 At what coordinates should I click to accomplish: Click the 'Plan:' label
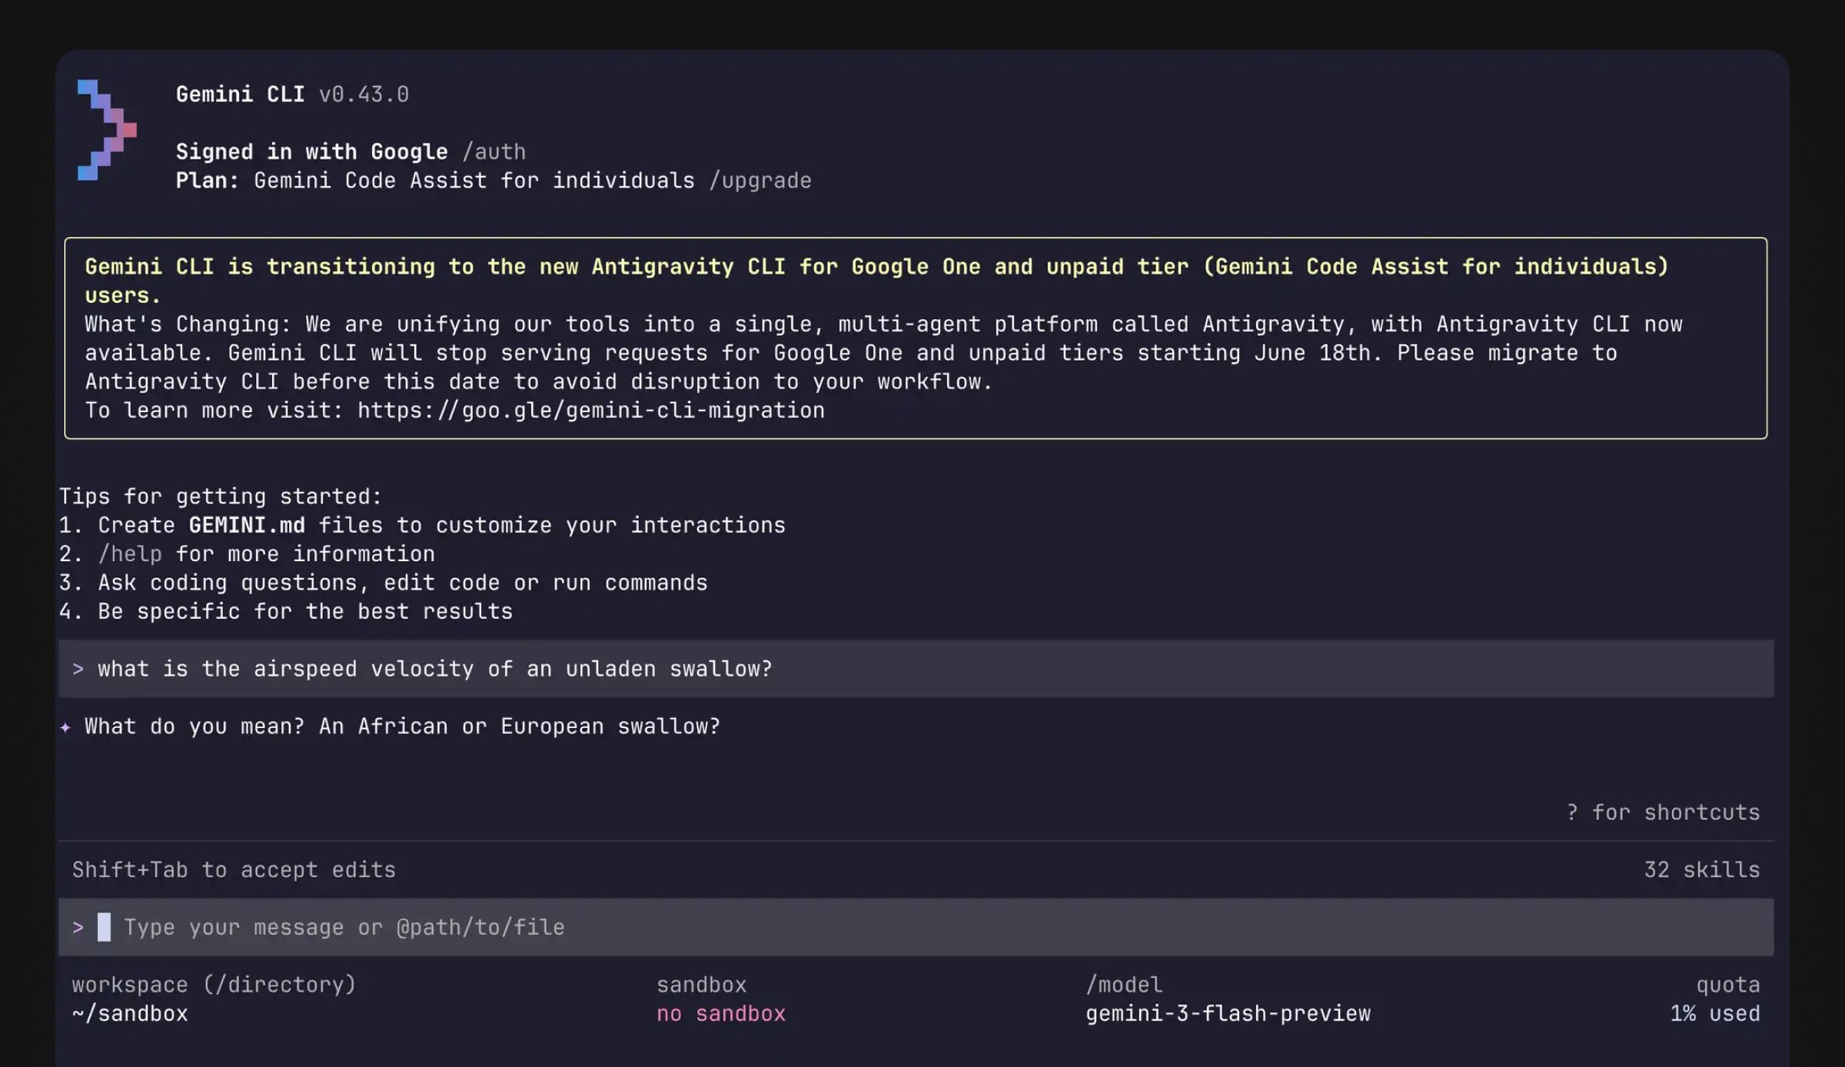tap(208, 181)
